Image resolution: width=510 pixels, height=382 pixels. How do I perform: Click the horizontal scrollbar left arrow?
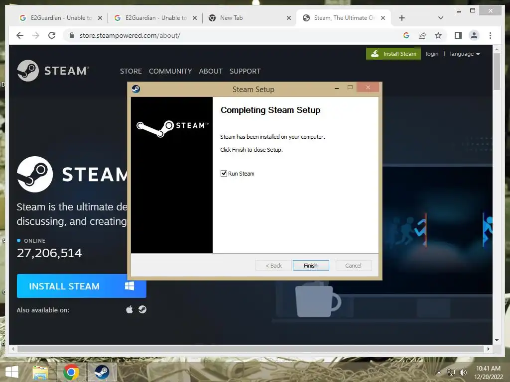13,349
